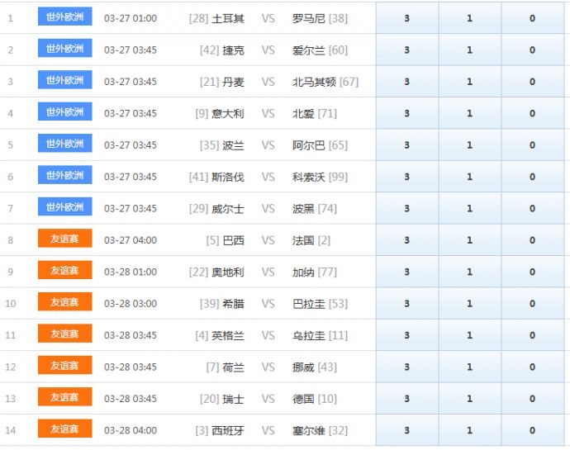Screen dimensions: 570x450
Task: Click match time 03-28 03:00
Action: pos(131,304)
